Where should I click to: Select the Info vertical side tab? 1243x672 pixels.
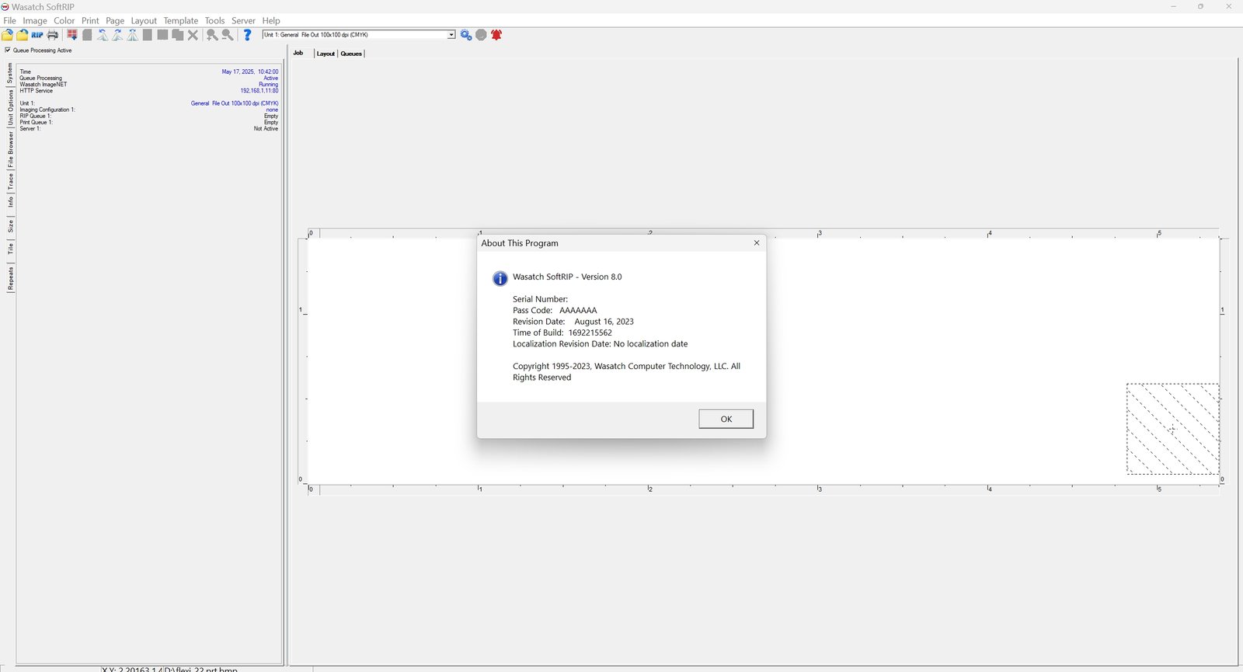click(10, 202)
